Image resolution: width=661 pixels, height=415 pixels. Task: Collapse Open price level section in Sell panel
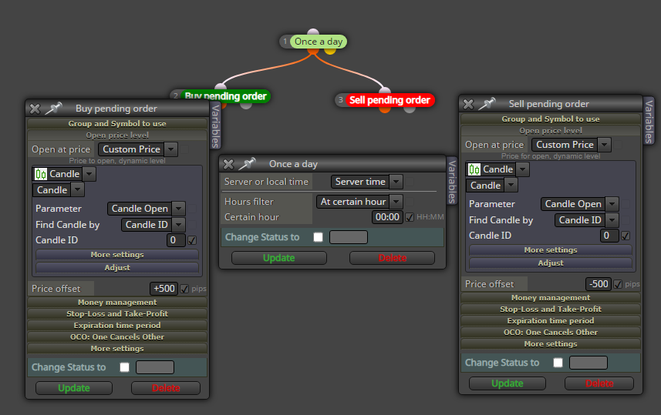551,130
